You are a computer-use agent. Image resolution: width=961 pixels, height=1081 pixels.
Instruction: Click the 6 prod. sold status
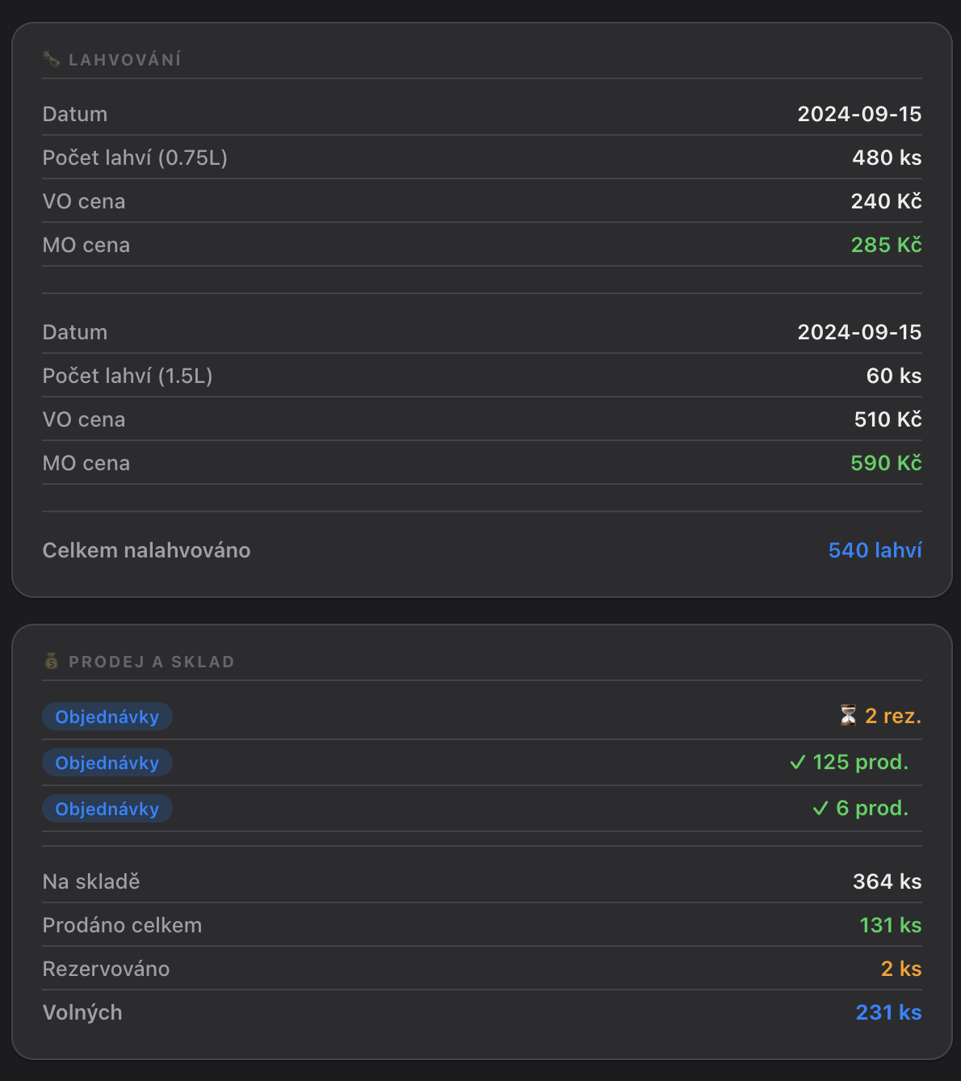click(872, 808)
